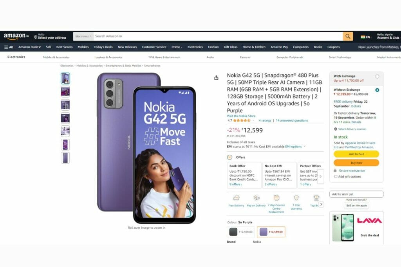
Task: Open Mobiles & Accessories subcategory tab
Action: tap(56, 57)
